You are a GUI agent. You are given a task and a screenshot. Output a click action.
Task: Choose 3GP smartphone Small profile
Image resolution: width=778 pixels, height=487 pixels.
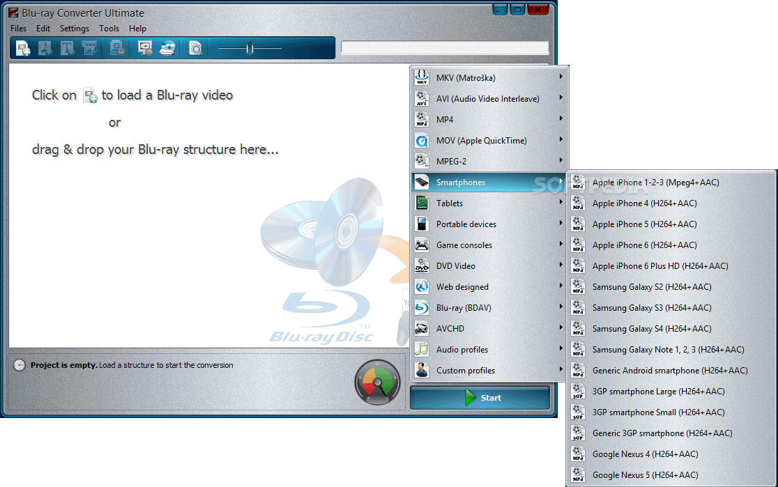coord(671,412)
